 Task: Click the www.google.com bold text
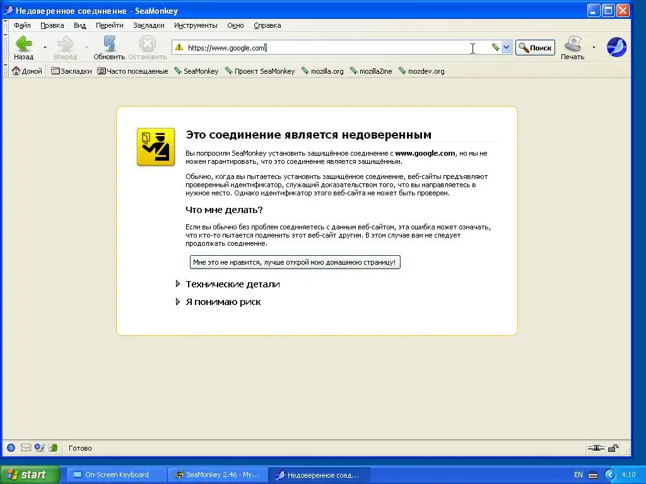tap(425, 153)
